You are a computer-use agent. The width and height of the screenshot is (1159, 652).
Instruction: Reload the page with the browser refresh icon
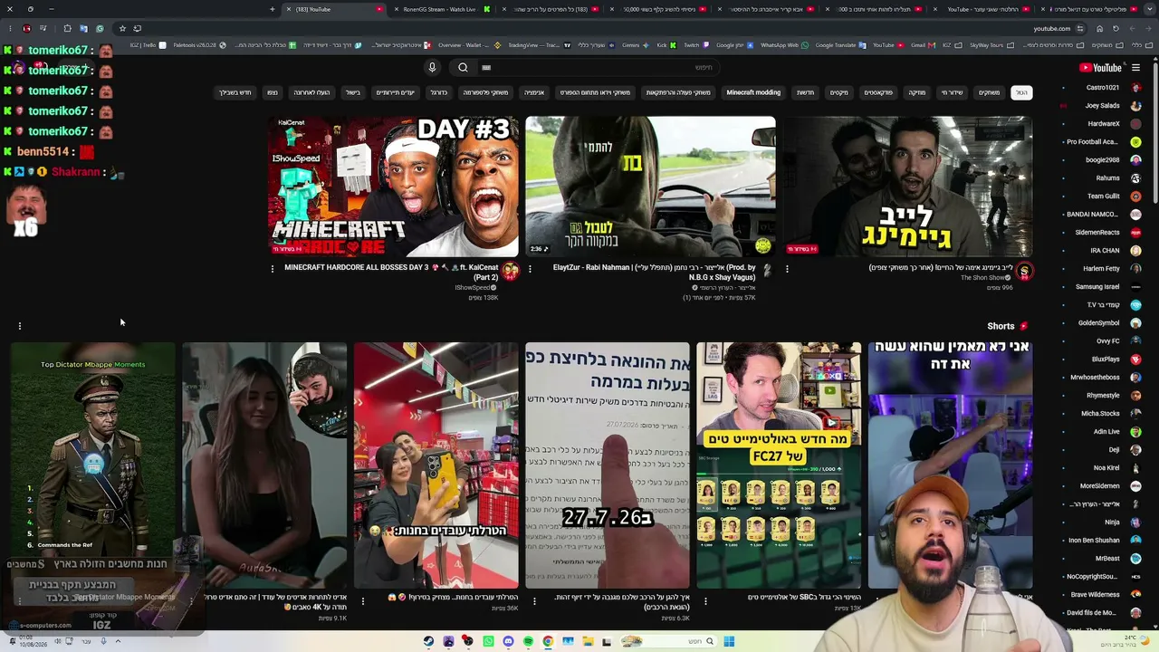click(1116, 28)
